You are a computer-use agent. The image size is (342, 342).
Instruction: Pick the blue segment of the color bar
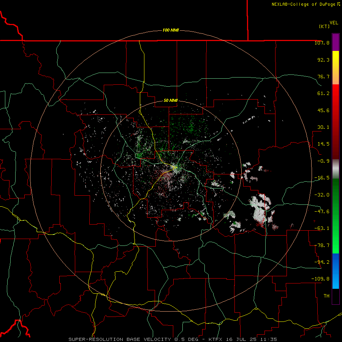pos(336,271)
